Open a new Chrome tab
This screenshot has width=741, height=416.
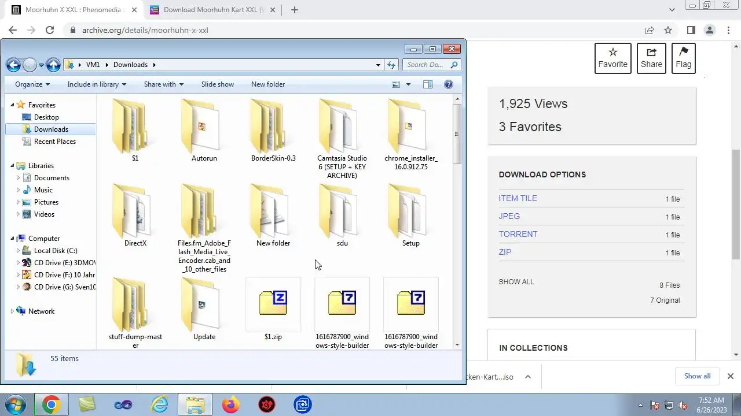pos(295,10)
